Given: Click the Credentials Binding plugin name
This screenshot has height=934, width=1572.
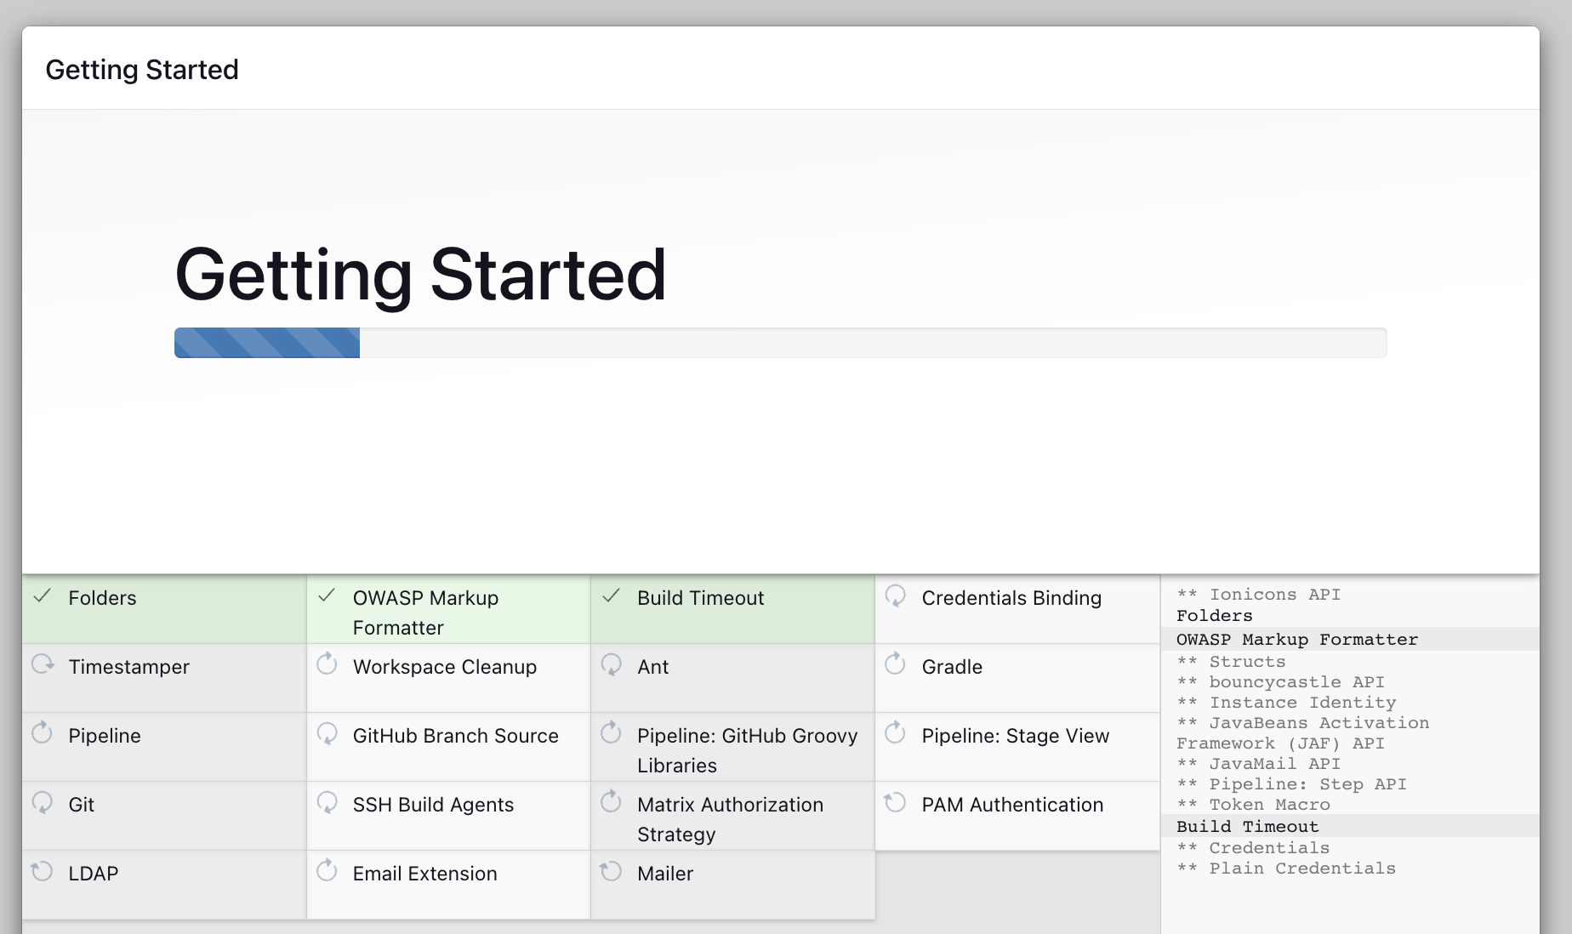Looking at the screenshot, I should [x=1011, y=598].
